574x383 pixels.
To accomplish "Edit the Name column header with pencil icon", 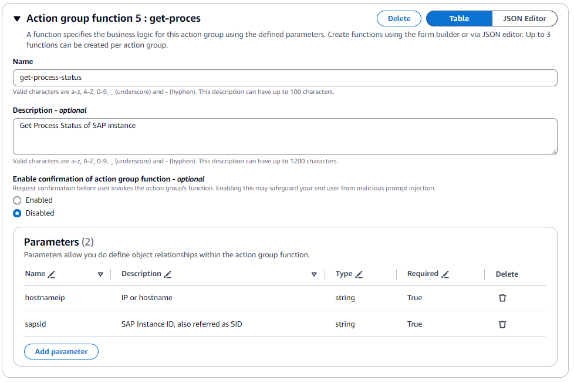I will pos(51,273).
